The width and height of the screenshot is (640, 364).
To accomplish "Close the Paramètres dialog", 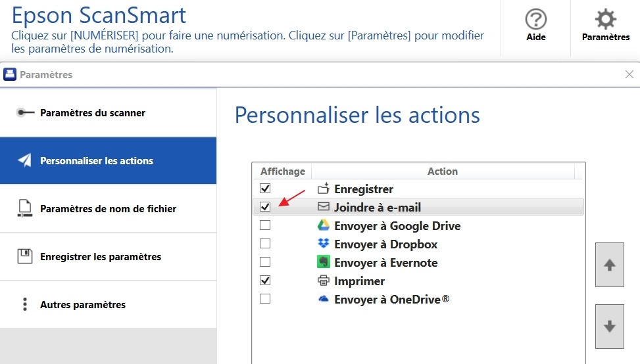I will click(x=629, y=74).
